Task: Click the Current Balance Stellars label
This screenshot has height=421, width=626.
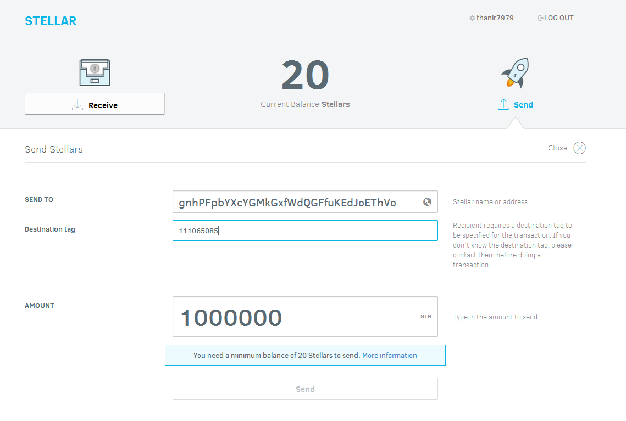Action: (x=305, y=104)
